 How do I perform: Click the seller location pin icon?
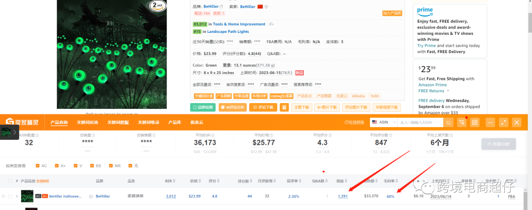(266, 7)
